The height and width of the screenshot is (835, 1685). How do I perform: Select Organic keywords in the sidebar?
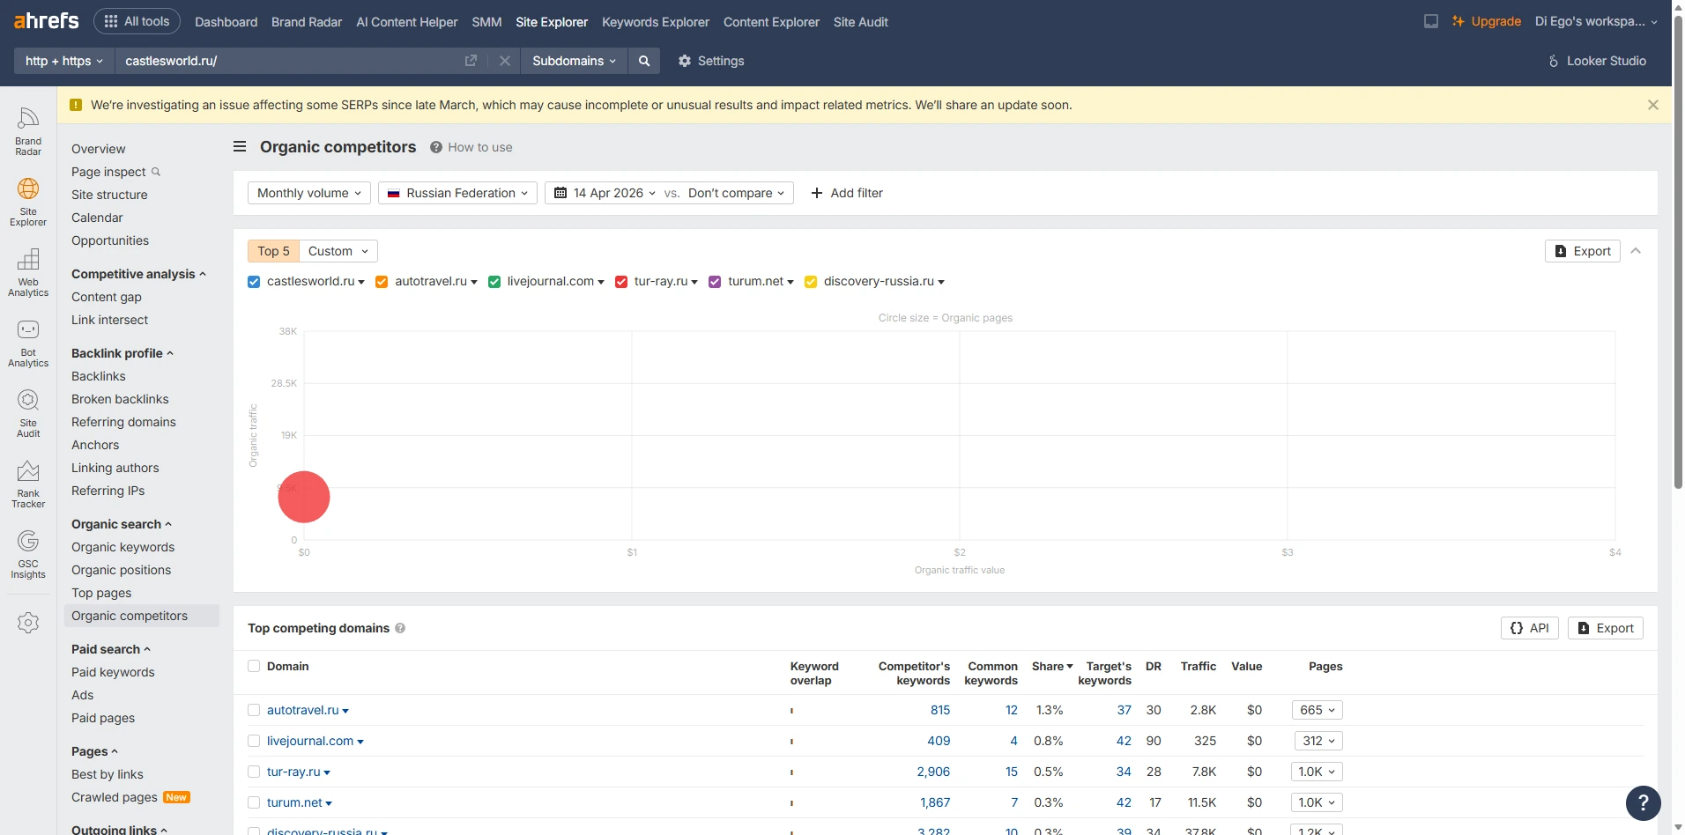click(x=123, y=547)
